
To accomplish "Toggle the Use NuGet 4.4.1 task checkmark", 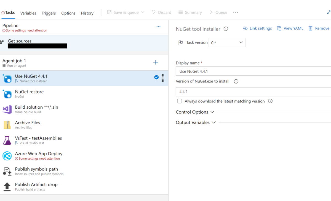I will 156,77.
